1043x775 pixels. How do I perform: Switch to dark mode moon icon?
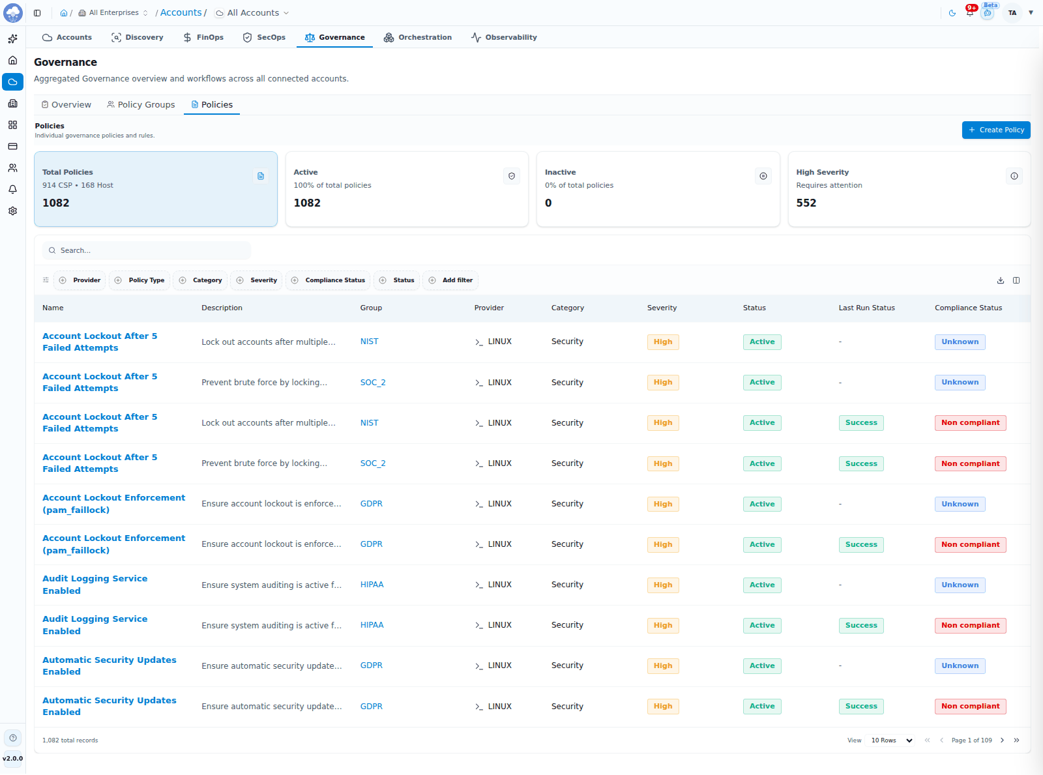point(952,13)
